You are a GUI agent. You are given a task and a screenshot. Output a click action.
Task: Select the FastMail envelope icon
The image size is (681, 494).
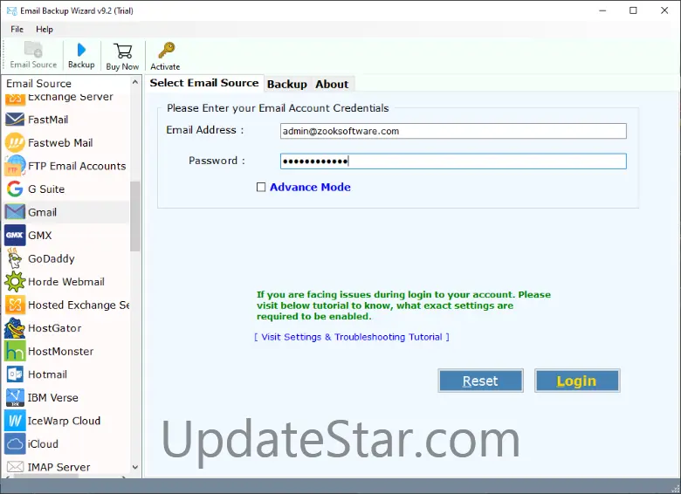pos(15,120)
